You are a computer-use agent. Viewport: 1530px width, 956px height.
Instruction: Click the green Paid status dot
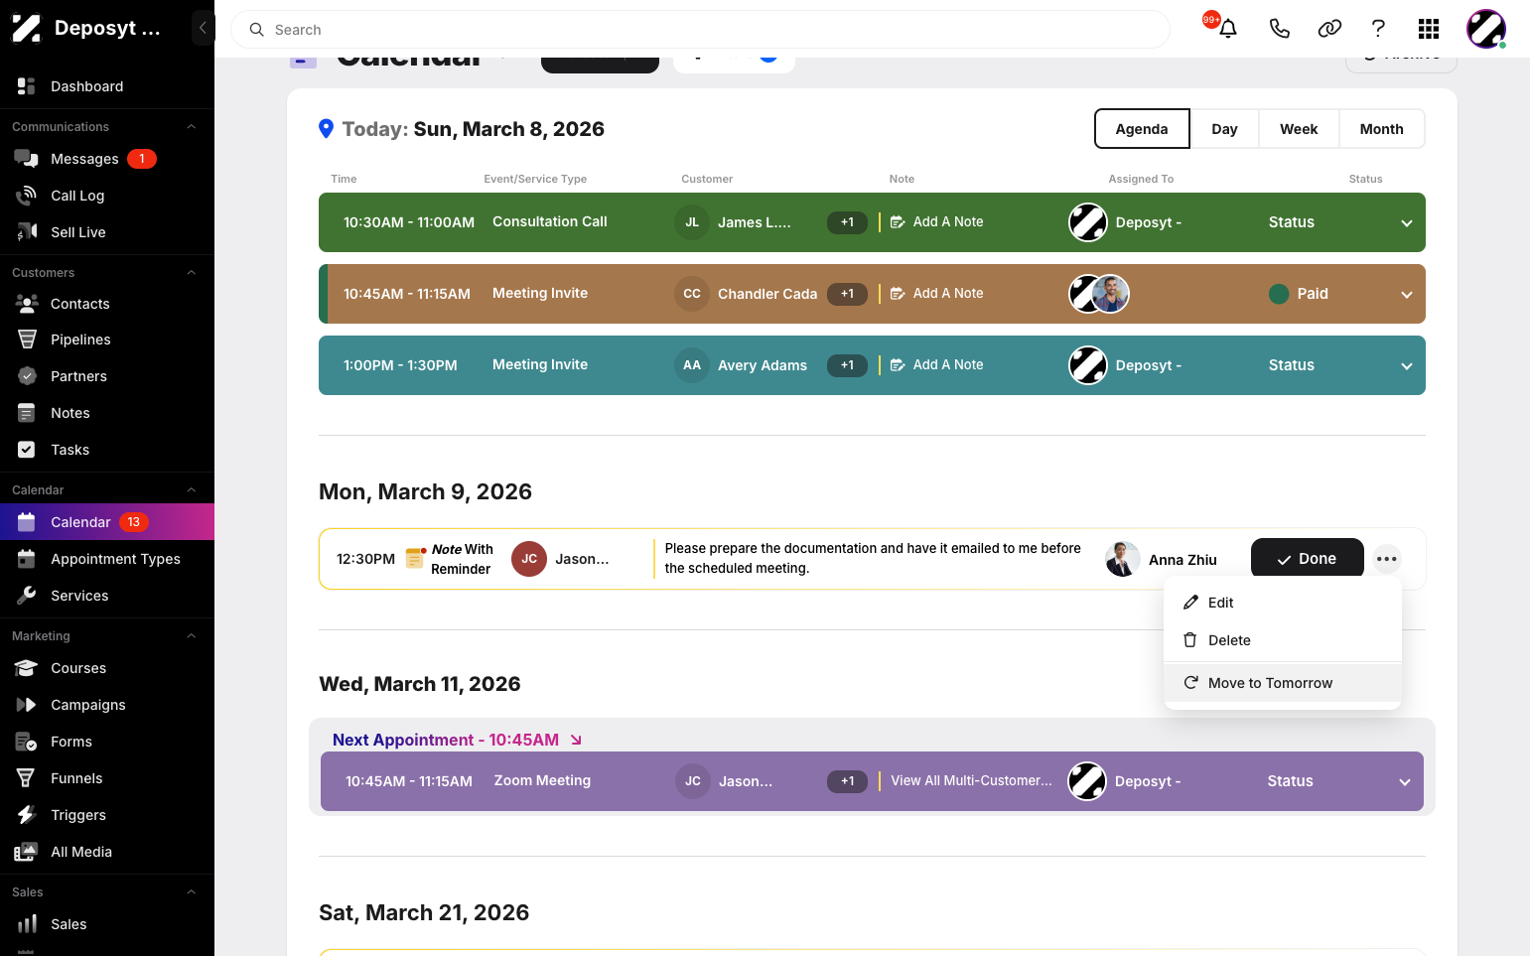coord(1279,294)
